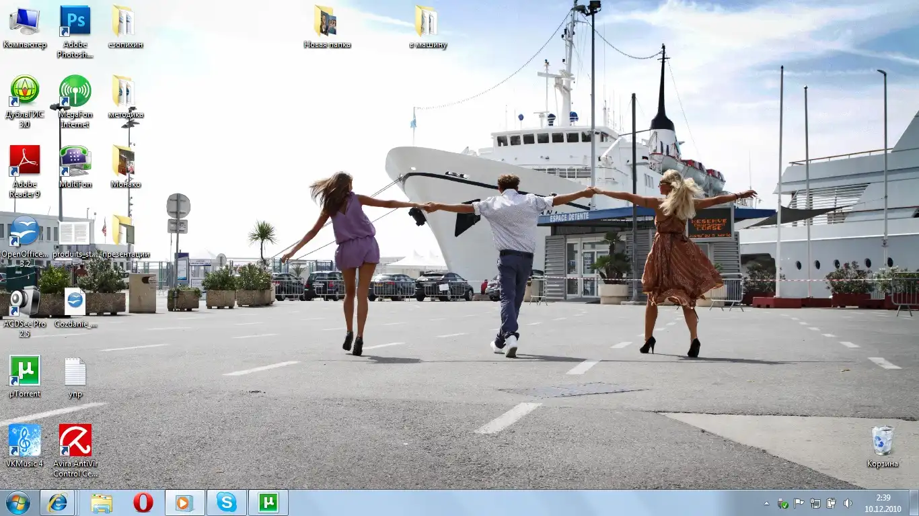
Task: Select the MegaFon Internet shortcut
Action: pyautogui.click(x=75, y=91)
